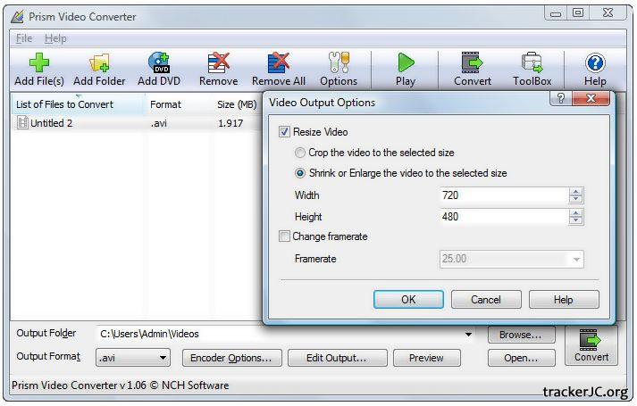The width and height of the screenshot is (637, 406).
Task: Click the Add DVD toolbar icon
Action: coord(159,63)
